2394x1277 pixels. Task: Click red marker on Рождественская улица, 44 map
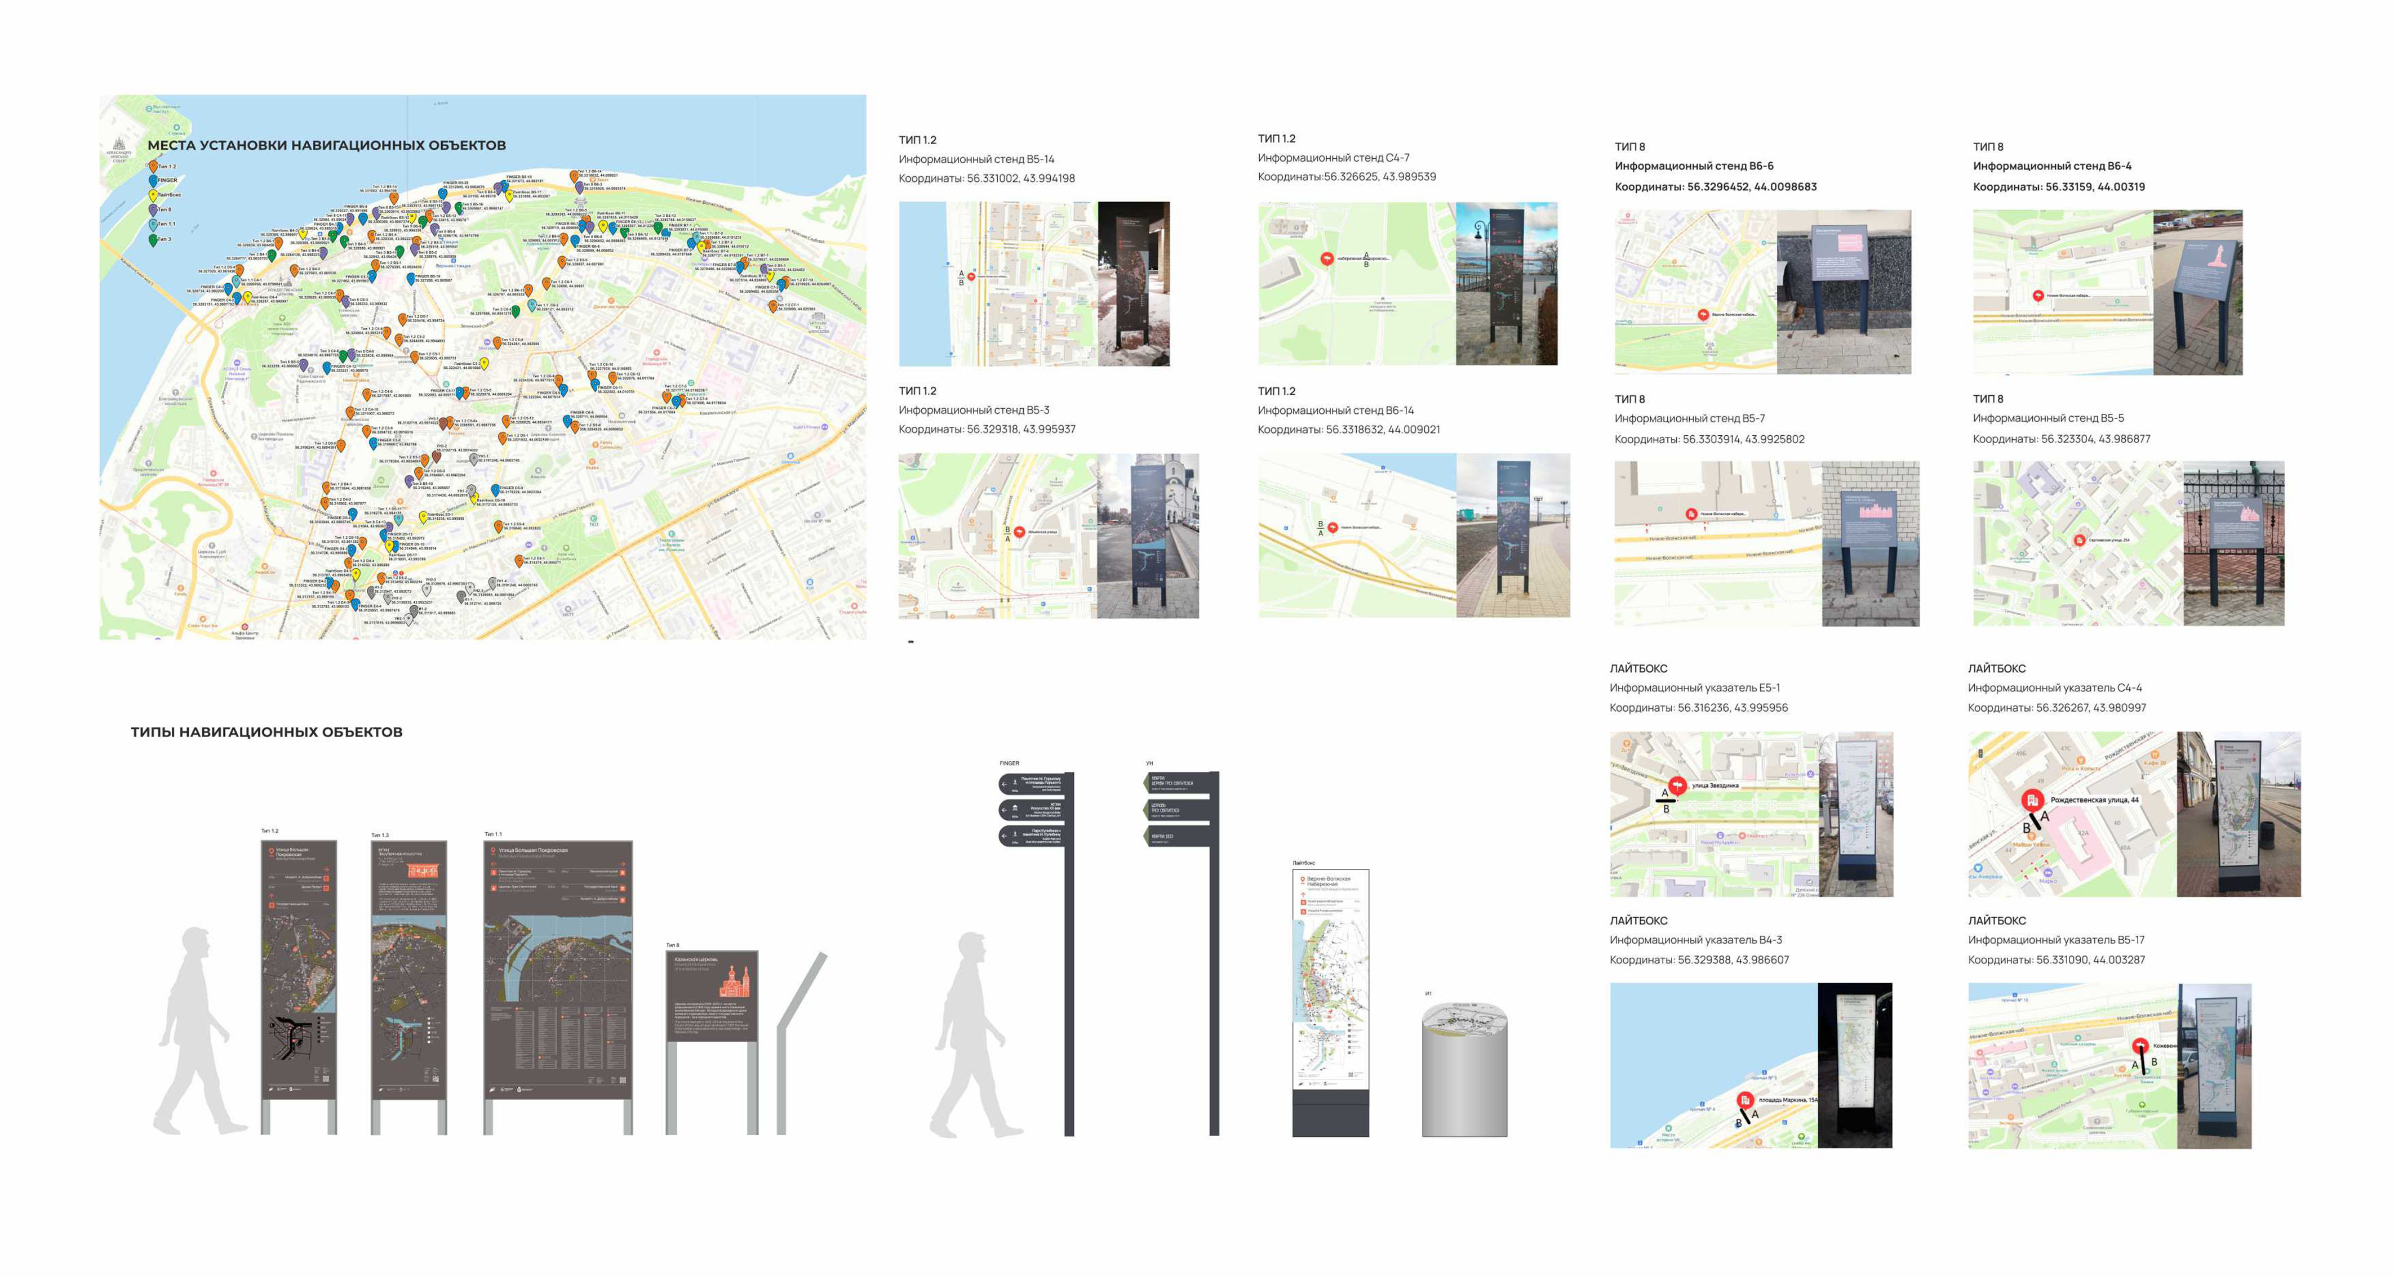[2032, 800]
